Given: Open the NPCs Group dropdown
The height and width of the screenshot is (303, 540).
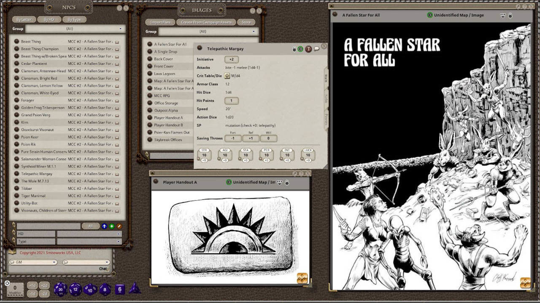Looking at the screenshot, I should coord(75,29).
